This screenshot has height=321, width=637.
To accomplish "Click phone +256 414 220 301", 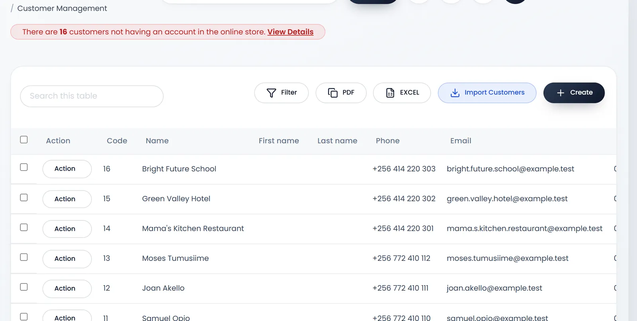I will point(403,229).
